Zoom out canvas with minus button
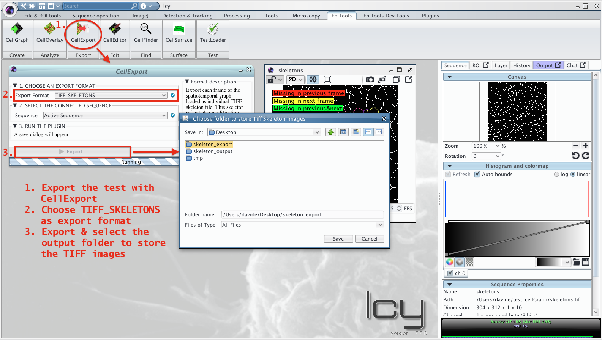This screenshot has width=602, height=340. tap(576, 146)
